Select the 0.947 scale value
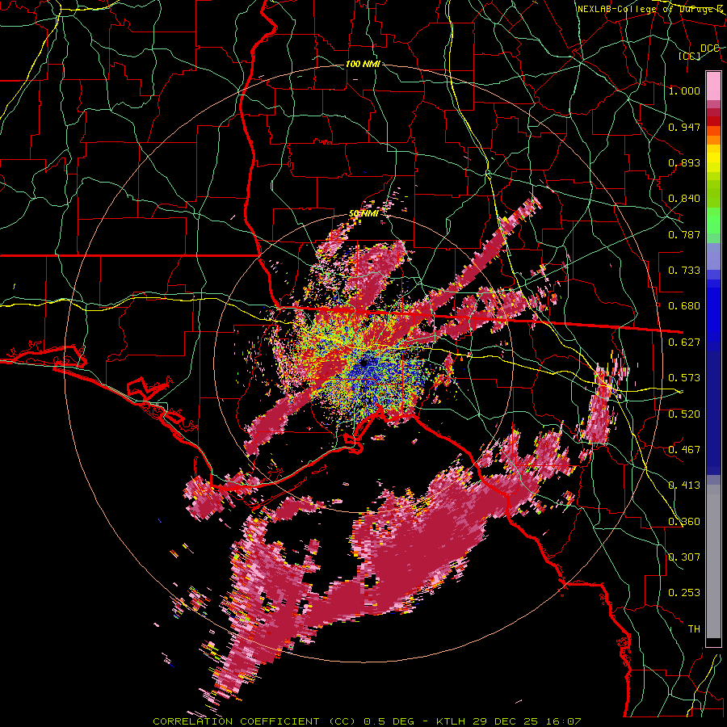This screenshot has height=727, width=727. (x=684, y=127)
